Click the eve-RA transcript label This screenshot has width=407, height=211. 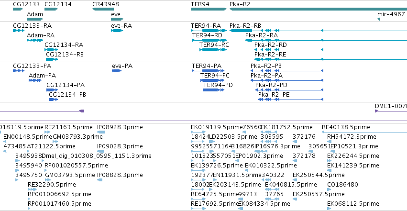pos(121,26)
